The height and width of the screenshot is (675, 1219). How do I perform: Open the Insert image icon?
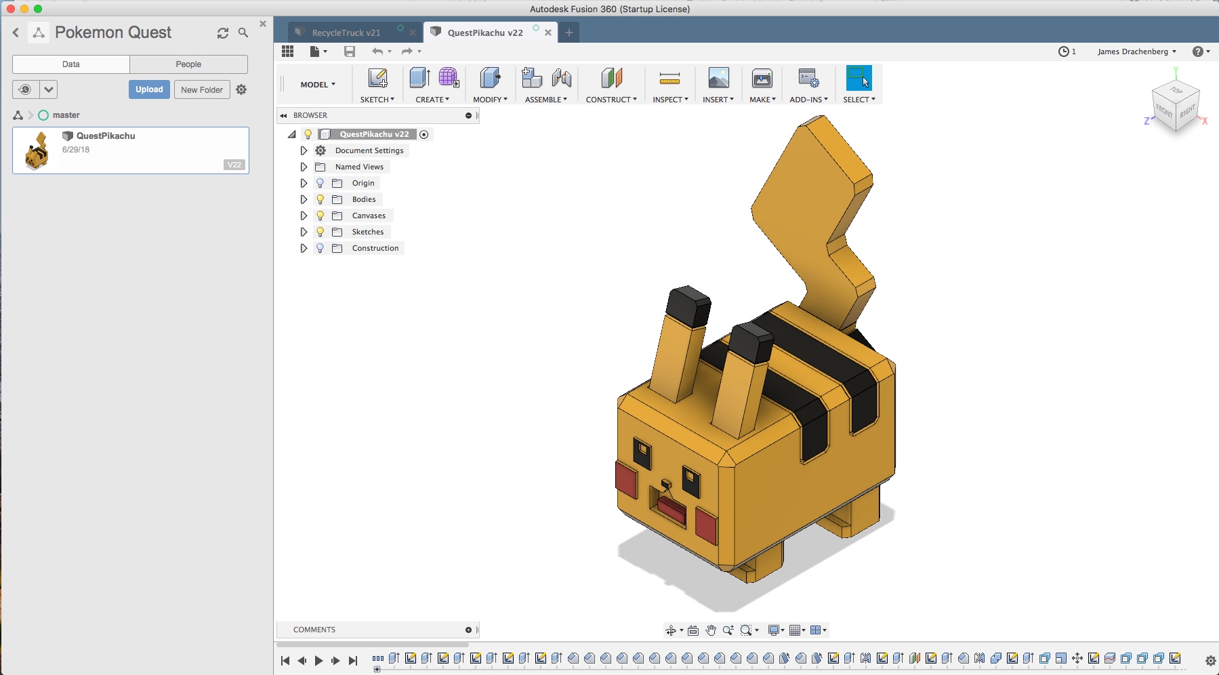click(x=718, y=78)
